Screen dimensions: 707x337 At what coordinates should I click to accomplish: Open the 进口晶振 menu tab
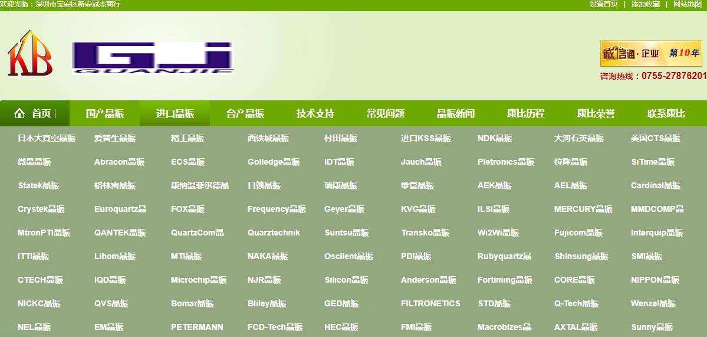(175, 113)
